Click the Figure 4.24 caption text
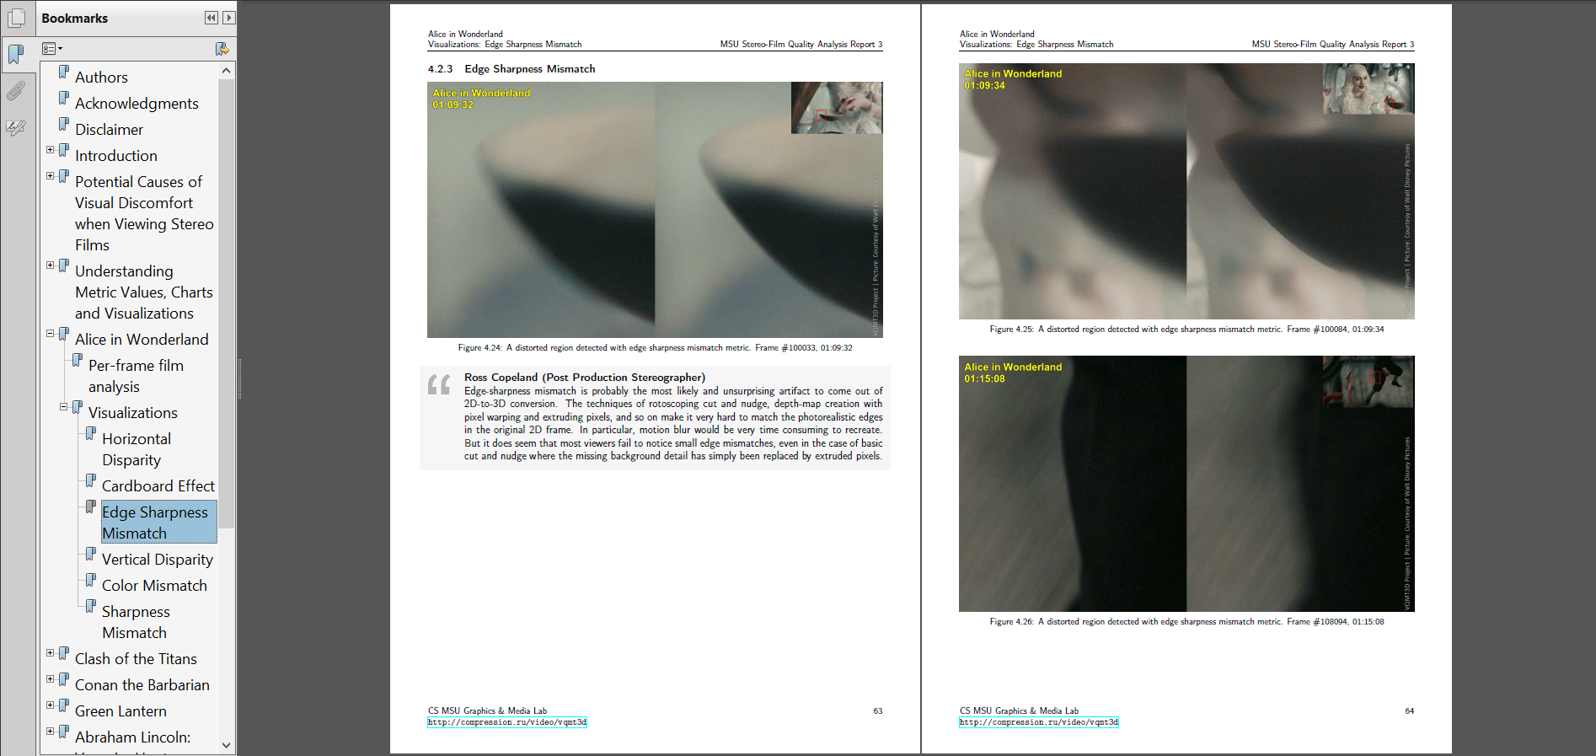 coord(655,348)
